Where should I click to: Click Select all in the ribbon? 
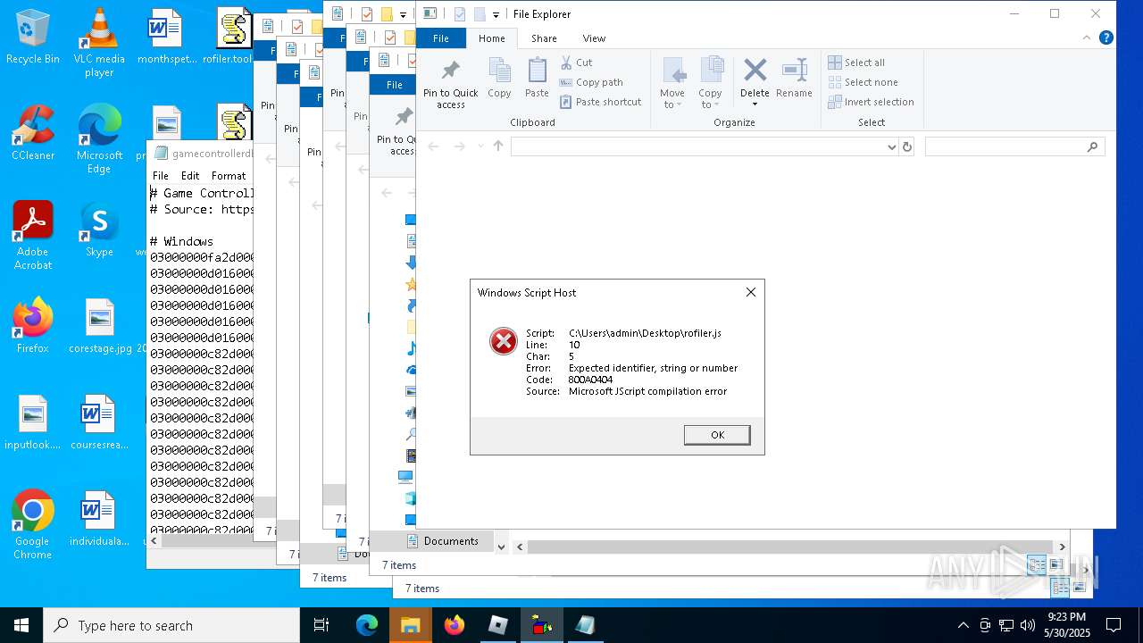856,63
